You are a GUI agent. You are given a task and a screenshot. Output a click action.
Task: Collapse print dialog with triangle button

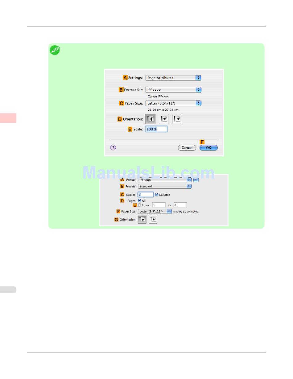(x=196, y=179)
